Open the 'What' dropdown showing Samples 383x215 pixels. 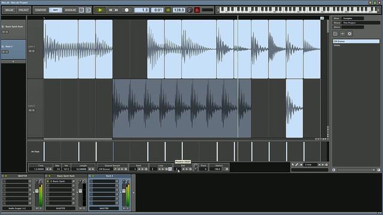pos(352,19)
